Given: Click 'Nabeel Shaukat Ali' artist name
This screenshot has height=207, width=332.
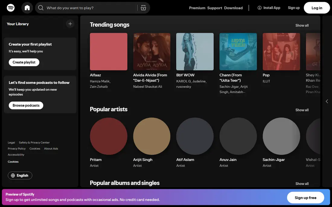Looking at the screenshot, I should [x=148, y=87].
